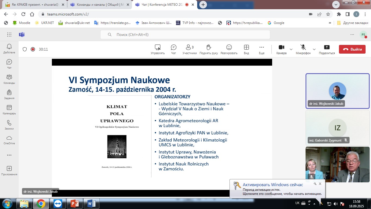Show more apps via sidebar ellipsis
The image size is (371, 209).
(9, 155)
